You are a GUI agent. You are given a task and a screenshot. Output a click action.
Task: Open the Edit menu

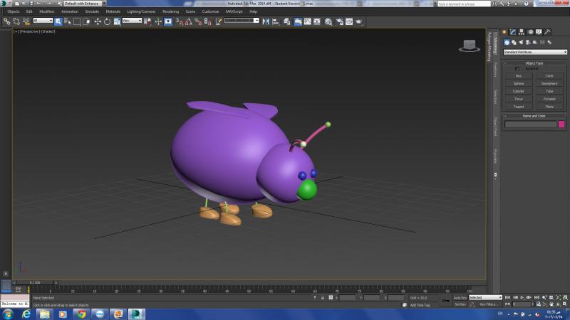point(29,11)
